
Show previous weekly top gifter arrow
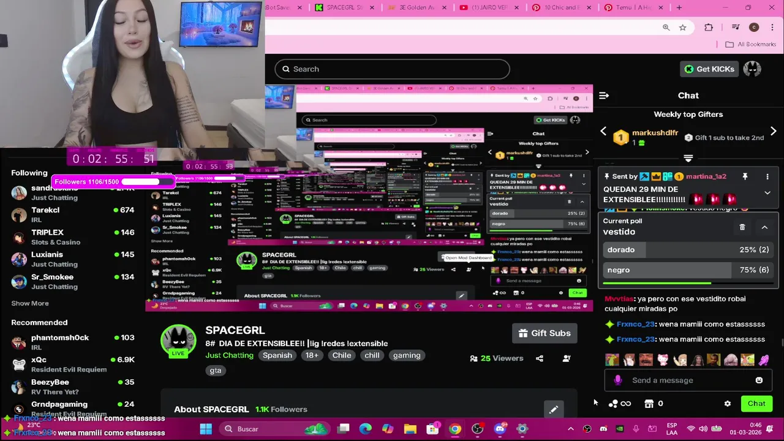(x=603, y=131)
